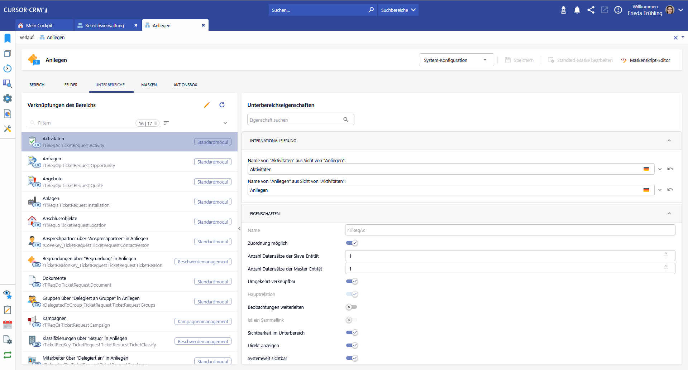Open notifications bell icon
The width and height of the screenshot is (688, 370).
coord(577,10)
